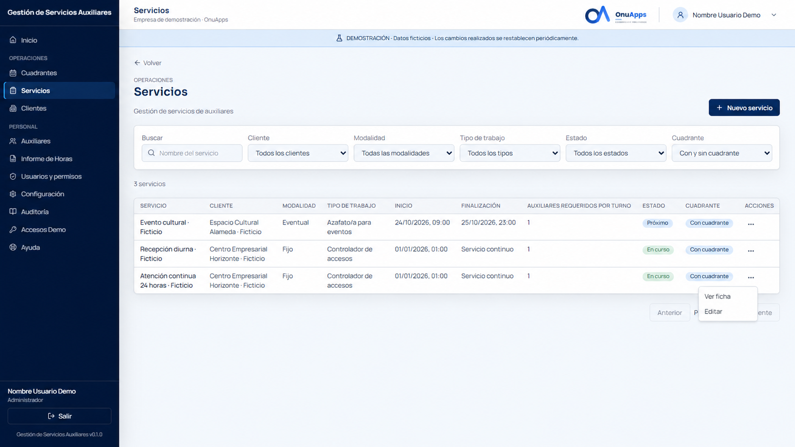Click the user avatar icon in header
This screenshot has width=795, height=447.
click(x=680, y=15)
